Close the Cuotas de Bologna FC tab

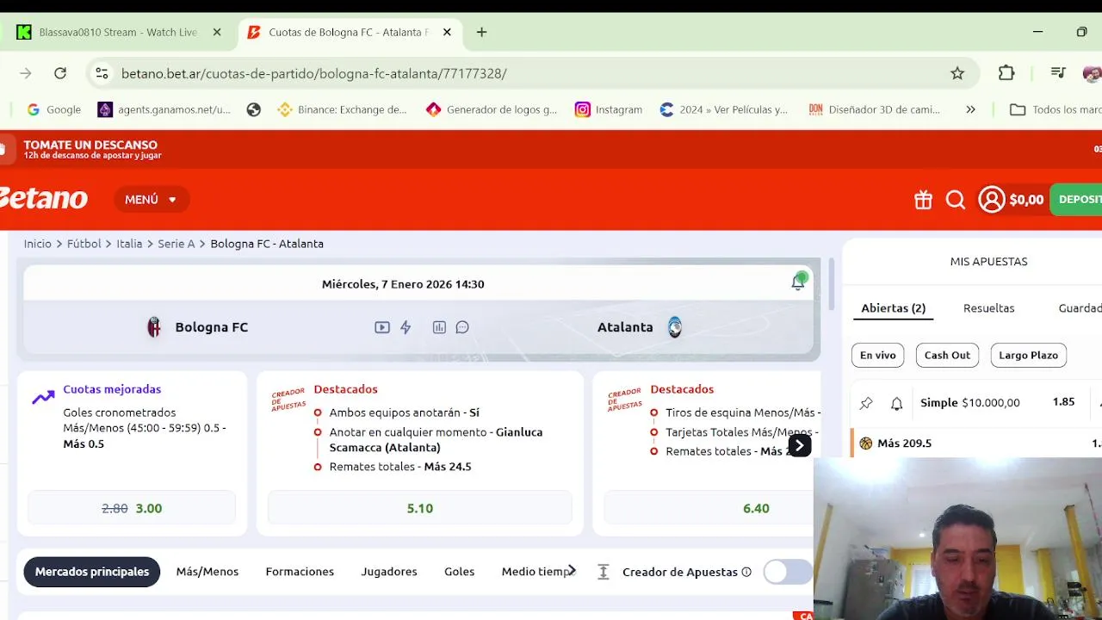pyautogui.click(x=447, y=32)
